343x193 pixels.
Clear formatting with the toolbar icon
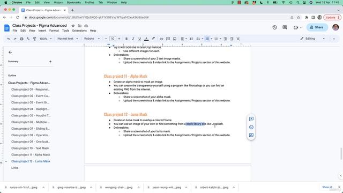point(238,39)
